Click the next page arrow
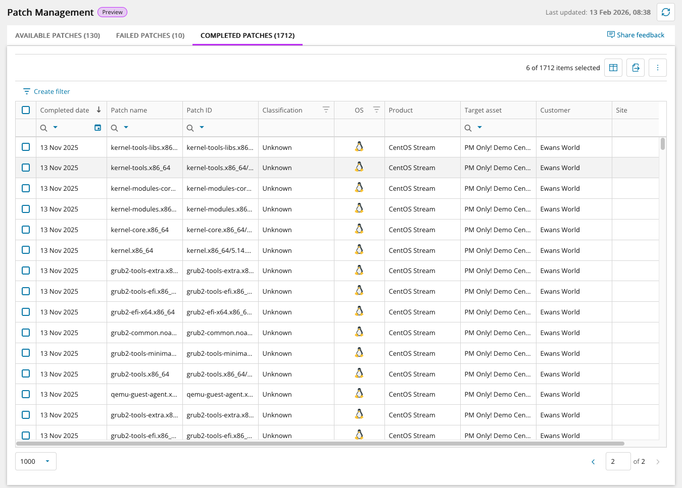This screenshot has height=488, width=682. pos(658,462)
